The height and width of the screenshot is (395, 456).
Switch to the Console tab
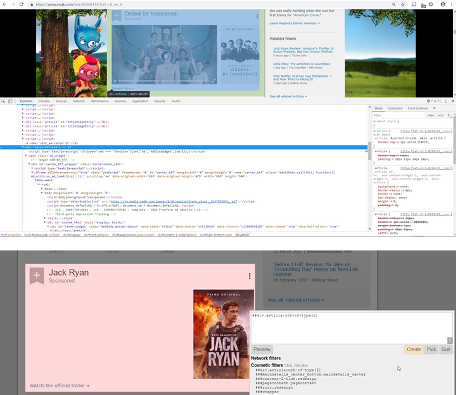(x=44, y=101)
